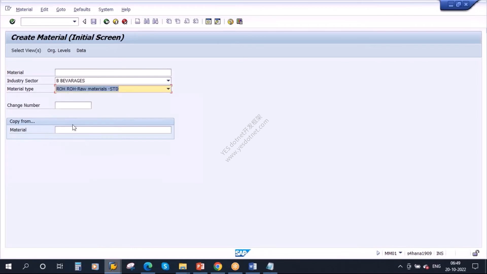
Task: Open the SAP window system menu icon
Action: (x=8, y=9)
